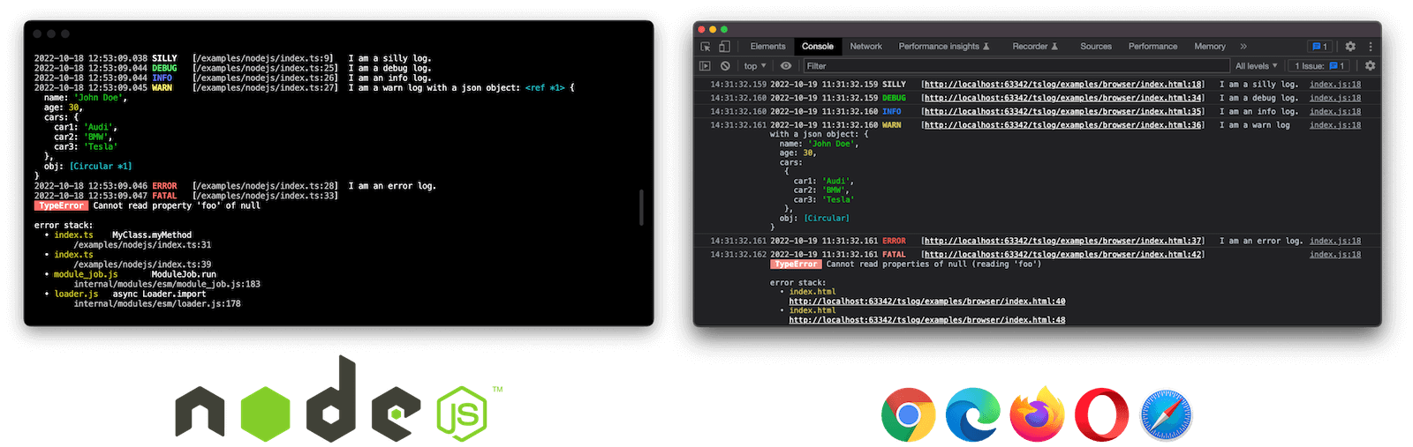
Task: Click the terminal window's scrollbar thumb
Action: [x=642, y=207]
